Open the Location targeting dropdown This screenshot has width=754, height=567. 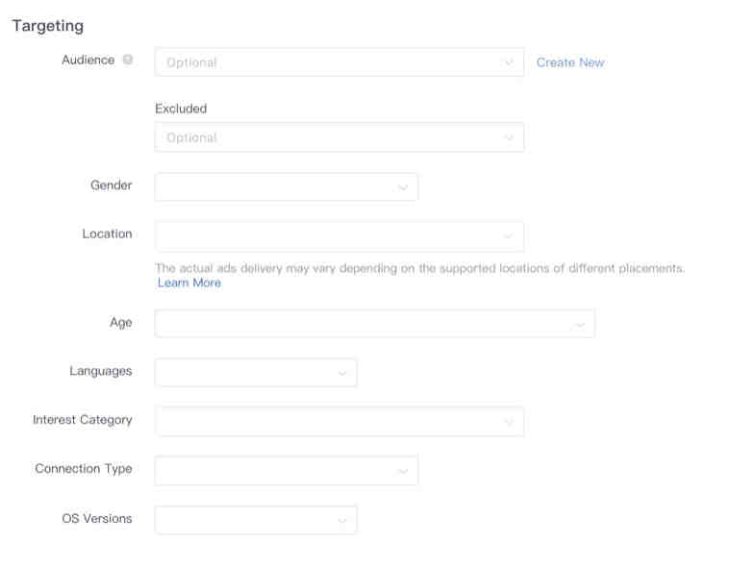339,236
